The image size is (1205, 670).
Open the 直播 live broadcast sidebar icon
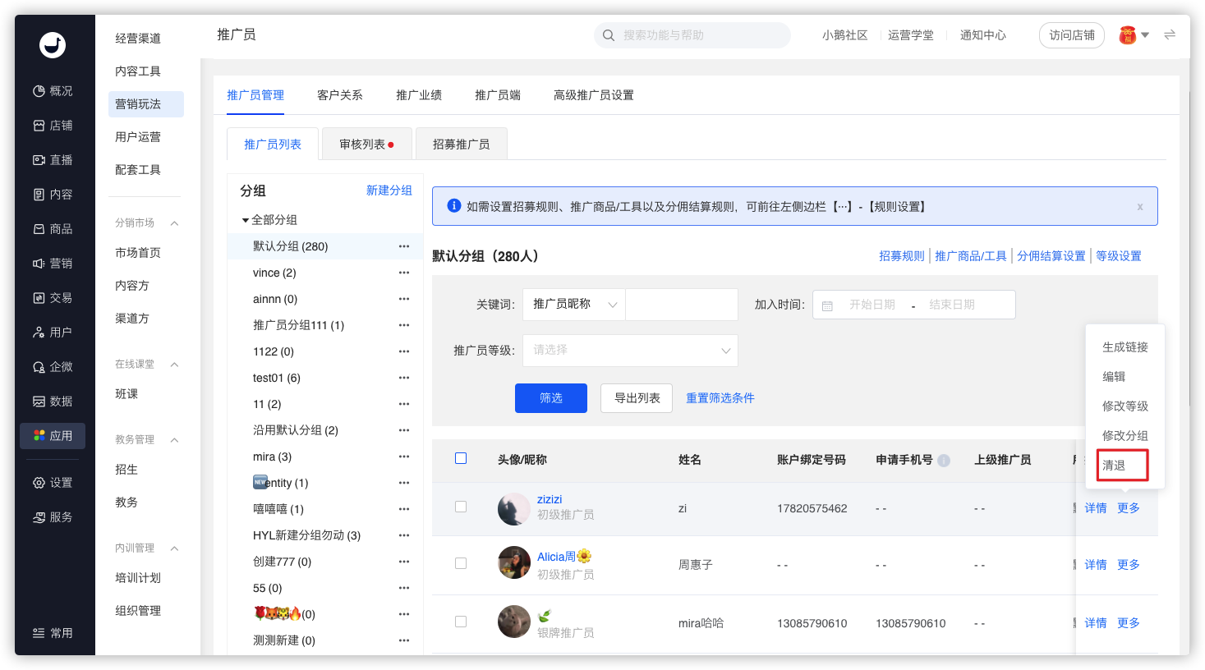39,160
